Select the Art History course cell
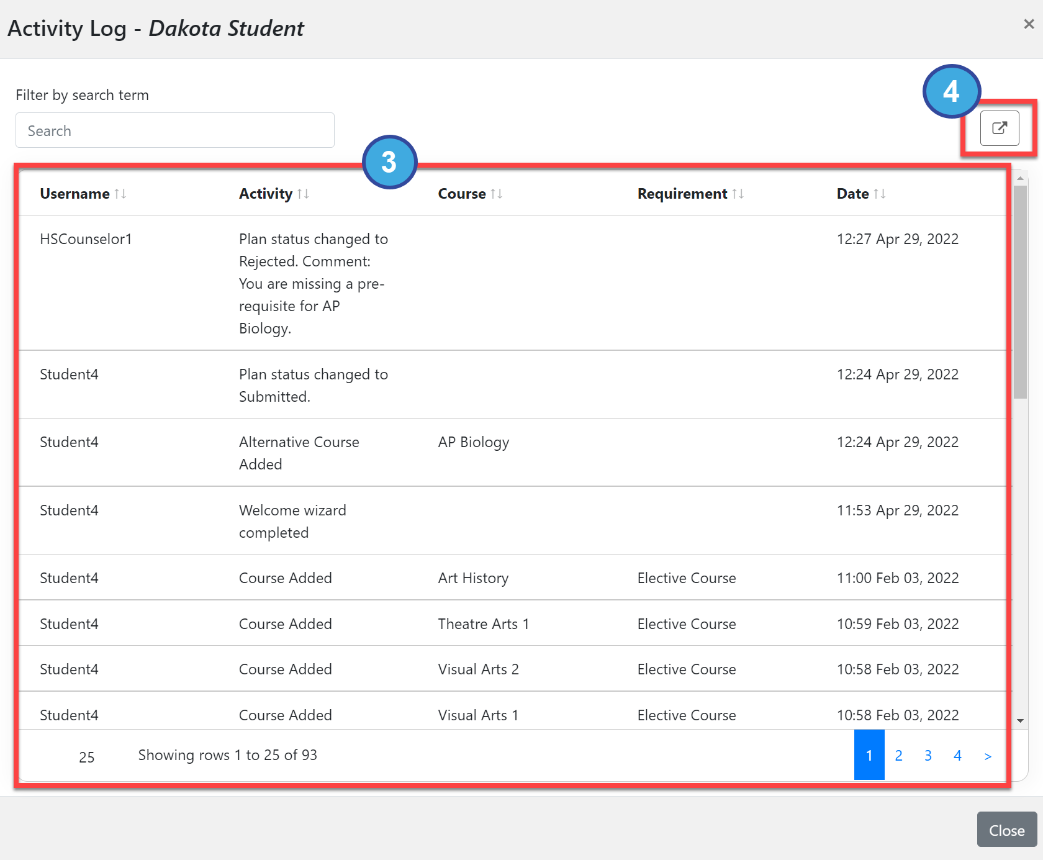Image resolution: width=1043 pixels, height=860 pixels. point(473,578)
